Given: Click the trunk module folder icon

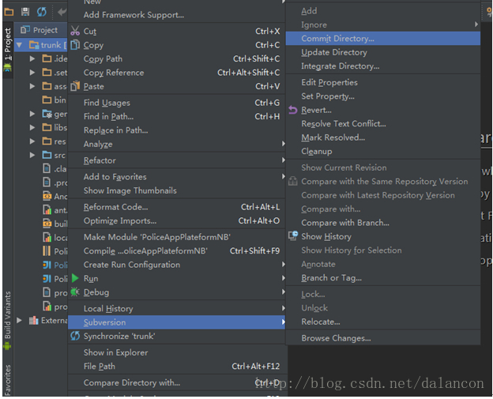Looking at the screenshot, I should click(34, 45).
